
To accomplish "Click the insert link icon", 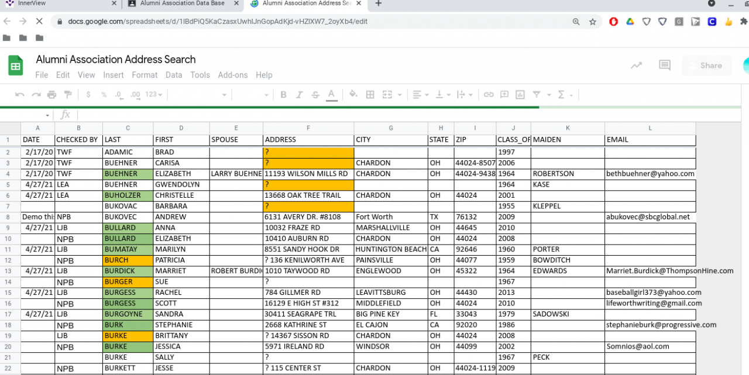I will (489, 95).
